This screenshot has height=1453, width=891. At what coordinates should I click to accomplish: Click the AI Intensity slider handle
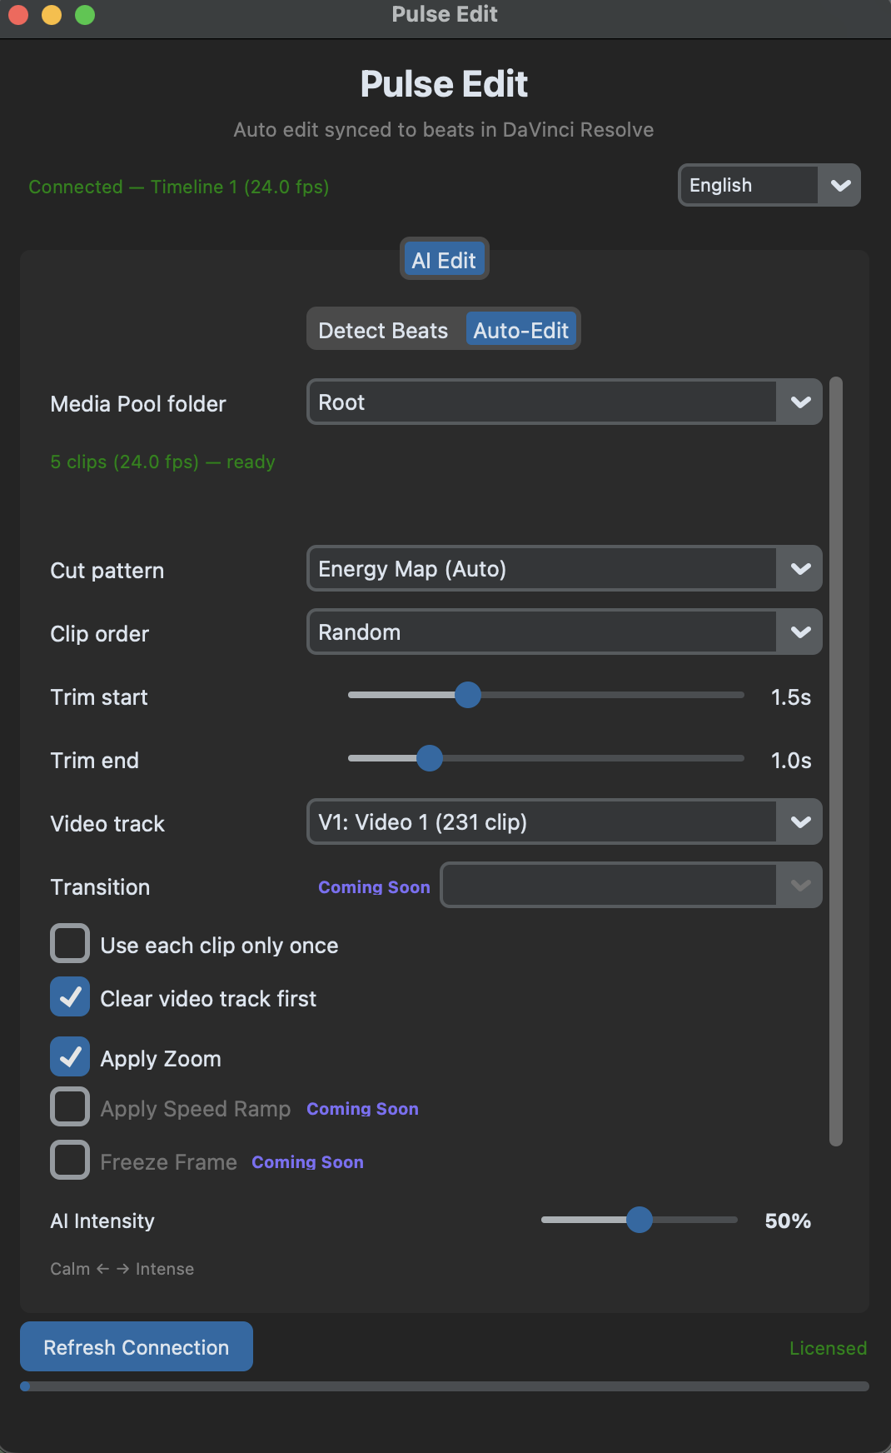point(640,1220)
